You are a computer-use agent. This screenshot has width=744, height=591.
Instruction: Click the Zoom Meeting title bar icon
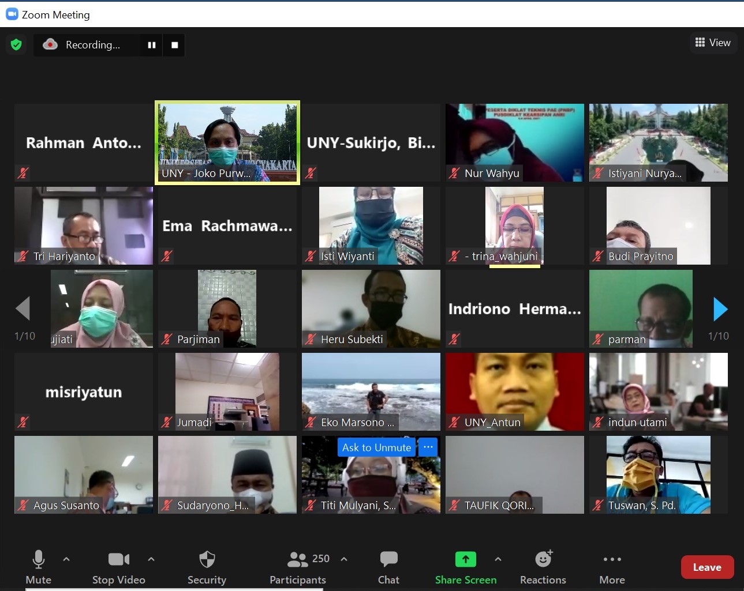coord(12,14)
